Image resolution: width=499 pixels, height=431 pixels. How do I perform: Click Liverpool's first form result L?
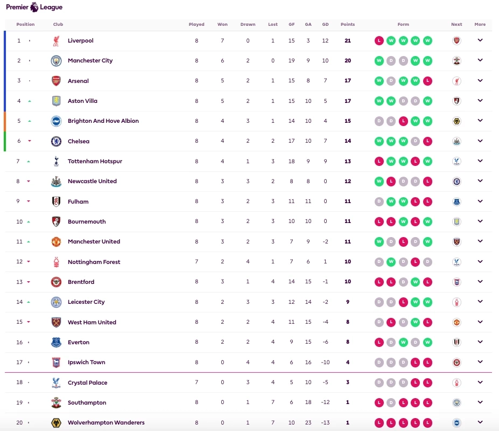[379, 40]
